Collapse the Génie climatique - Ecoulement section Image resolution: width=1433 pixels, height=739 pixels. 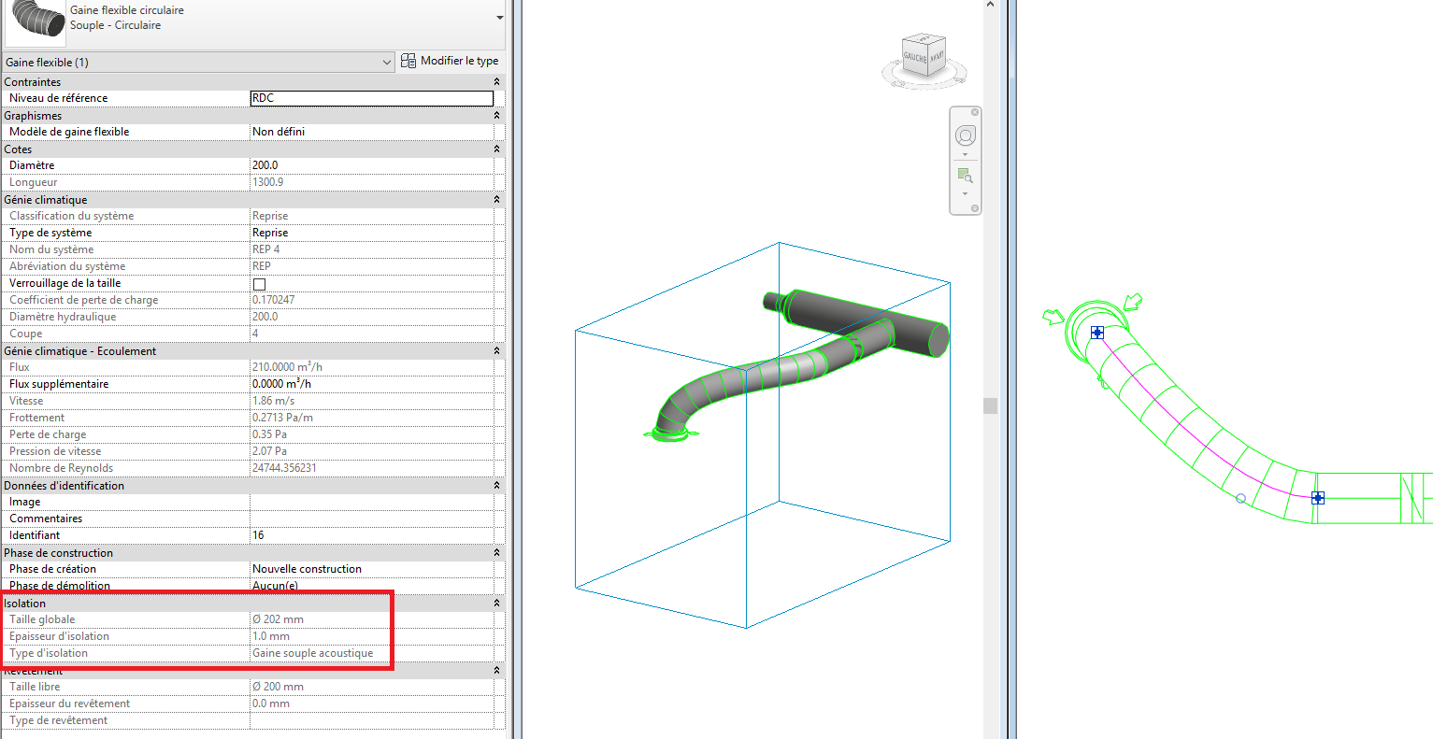click(x=496, y=351)
